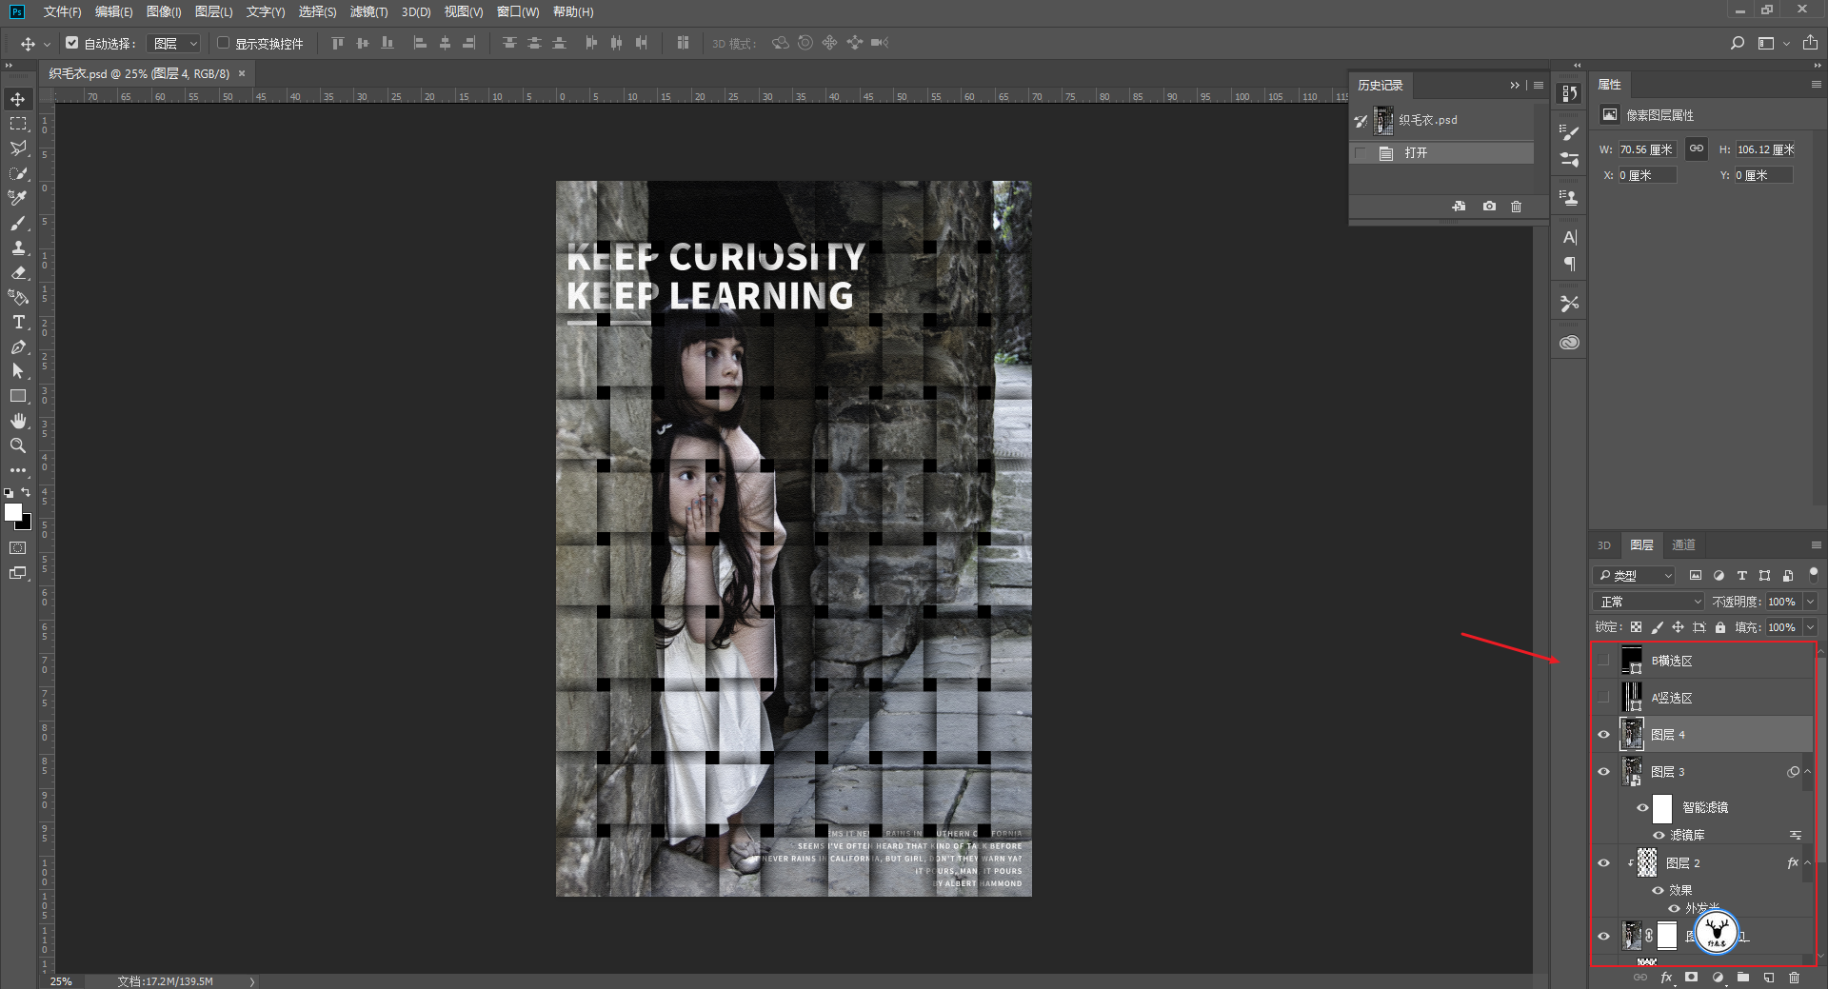Toggle the layer filter switch on or off
The height and width of the screenshot is (989, 1828).
(1814, 574)
